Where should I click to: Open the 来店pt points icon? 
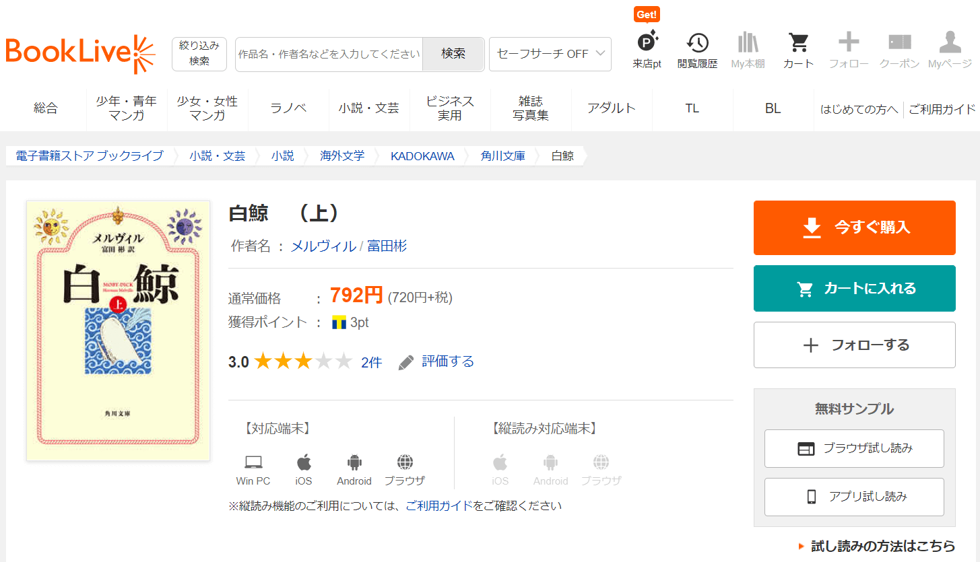click(x=647, y=44)
